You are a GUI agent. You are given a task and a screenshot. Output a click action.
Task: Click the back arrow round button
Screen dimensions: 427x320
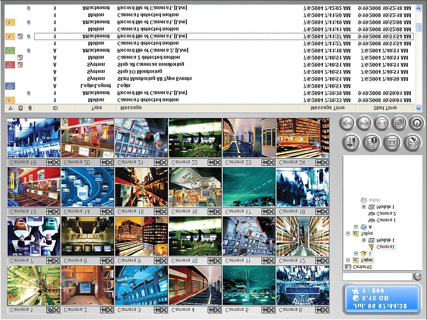347,123
